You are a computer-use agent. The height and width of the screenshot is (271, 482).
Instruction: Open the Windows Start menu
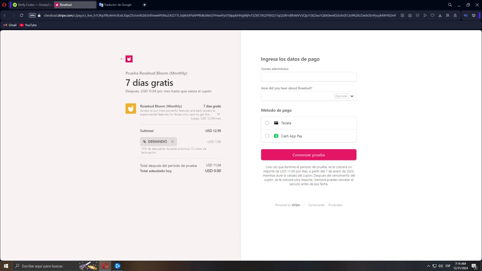pos(6,266)
